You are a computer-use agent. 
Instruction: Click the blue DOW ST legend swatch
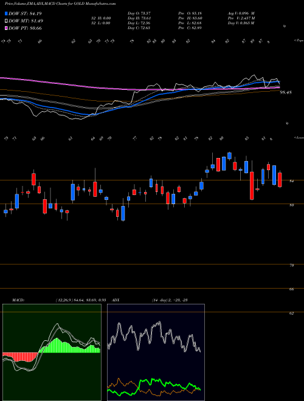pos(6,13)
